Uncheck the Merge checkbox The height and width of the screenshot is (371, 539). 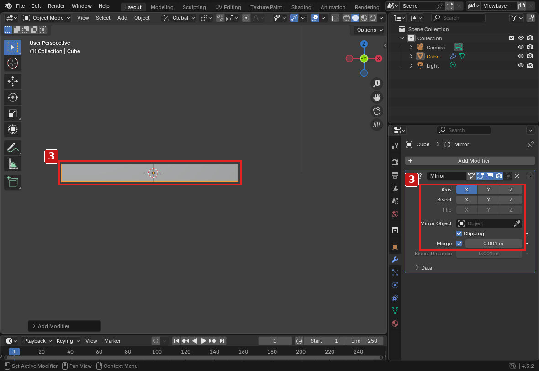pyautogui.click(x=459, y=244)
